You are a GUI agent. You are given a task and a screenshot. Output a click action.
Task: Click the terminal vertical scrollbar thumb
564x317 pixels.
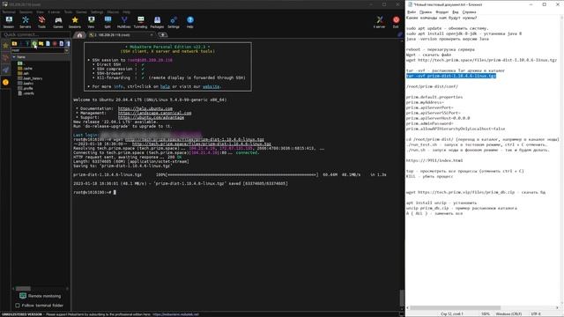[x=402, y=298]
